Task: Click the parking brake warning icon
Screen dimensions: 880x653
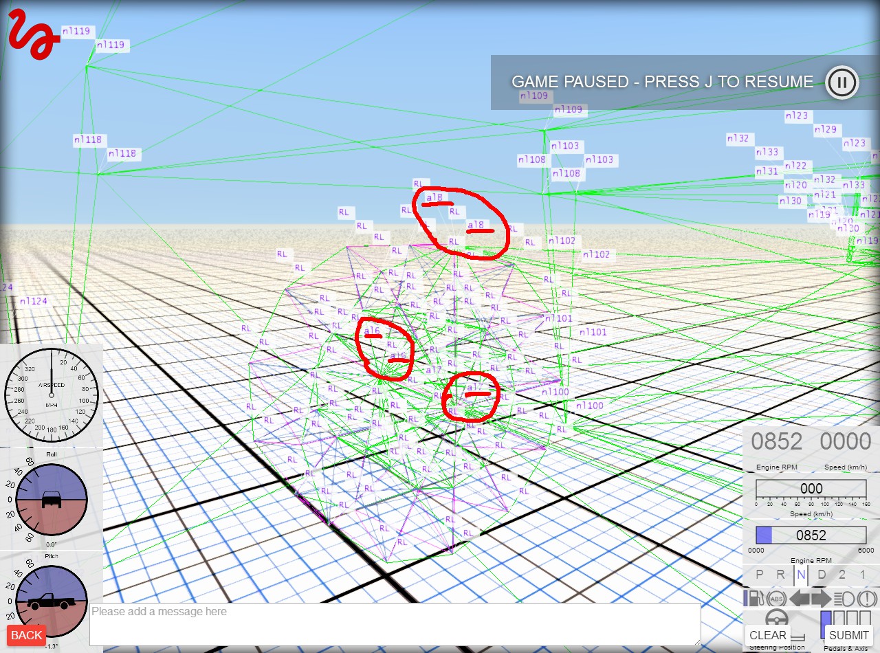Action: [x=868, y=598]
